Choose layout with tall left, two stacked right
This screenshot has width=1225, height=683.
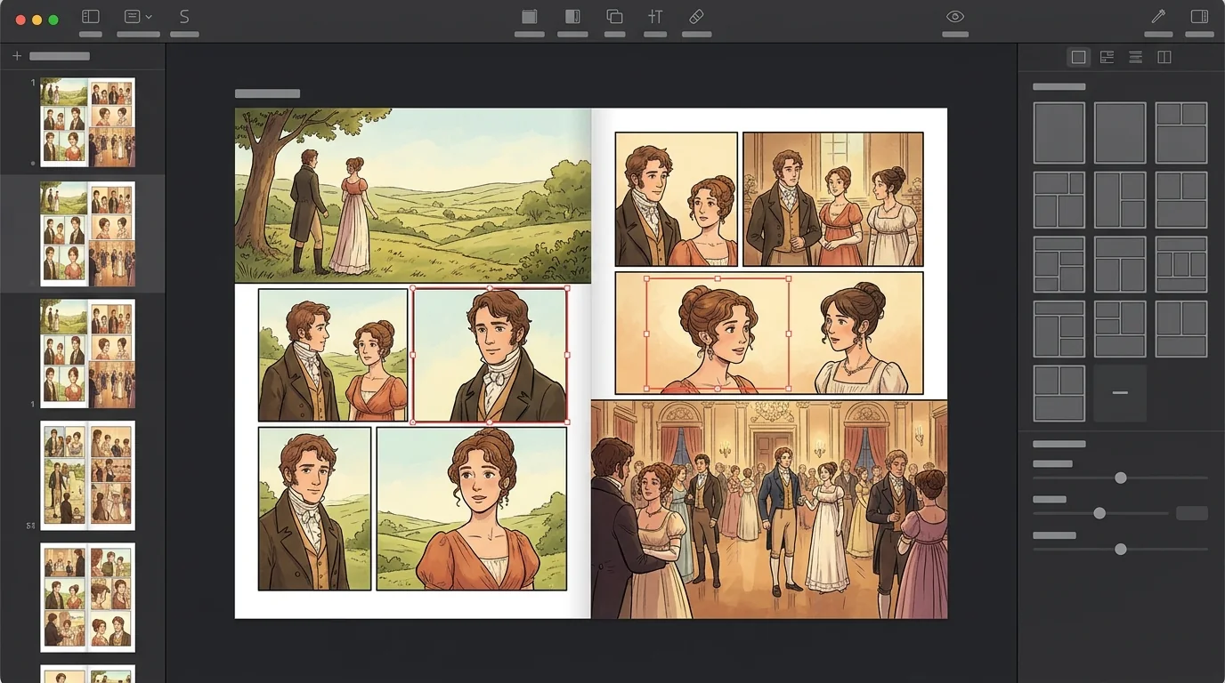tap(1120, 199)
